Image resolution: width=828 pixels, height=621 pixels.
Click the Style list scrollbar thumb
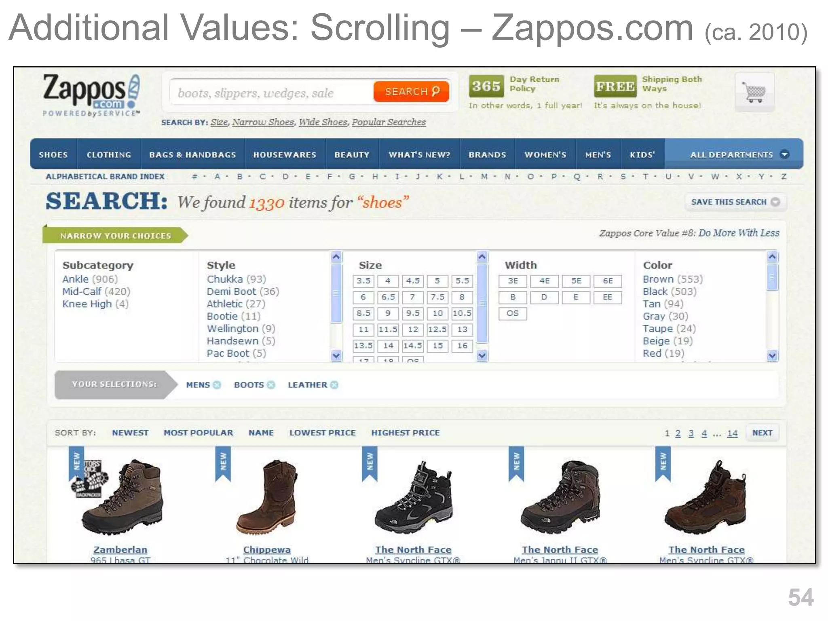pyautogui.click(x=336, y=293)
